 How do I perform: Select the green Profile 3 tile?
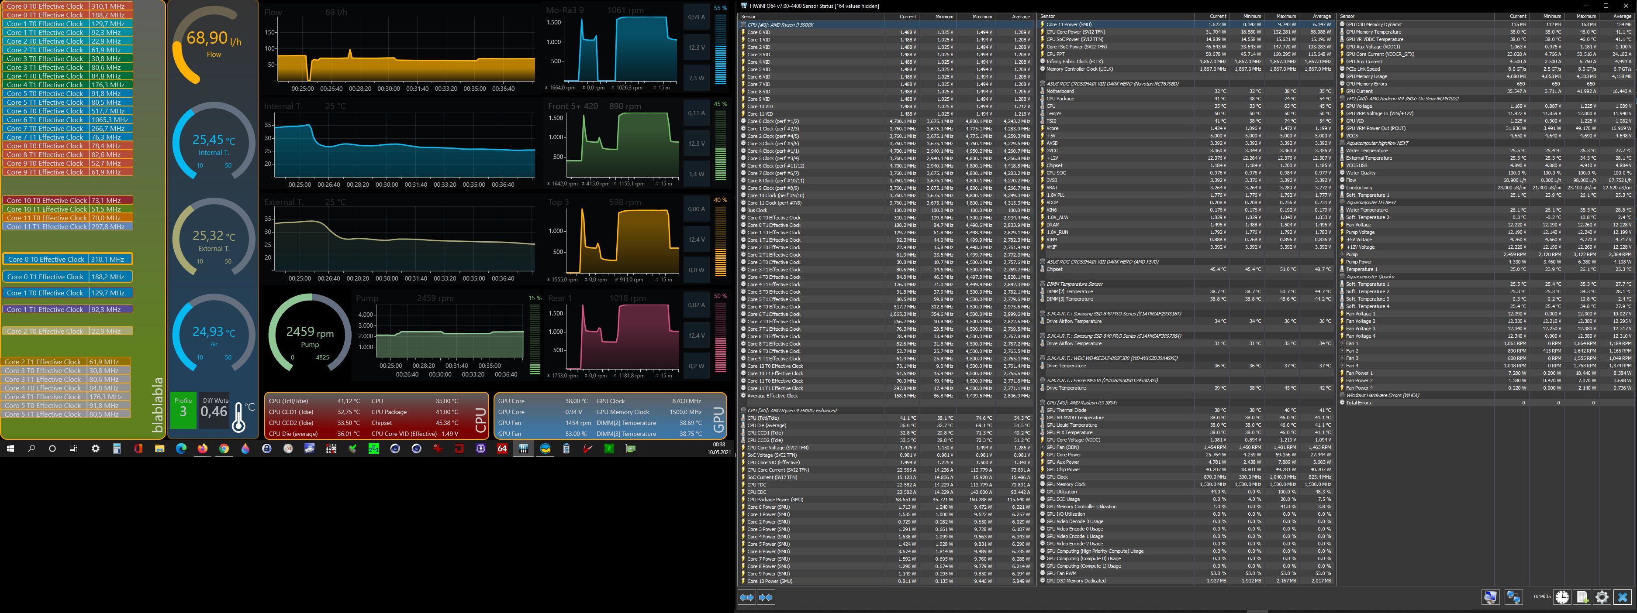183,410
